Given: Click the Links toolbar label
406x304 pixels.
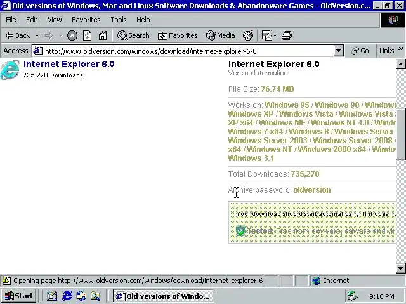Looking at the screenshot, I should click(x=386, y=51).
